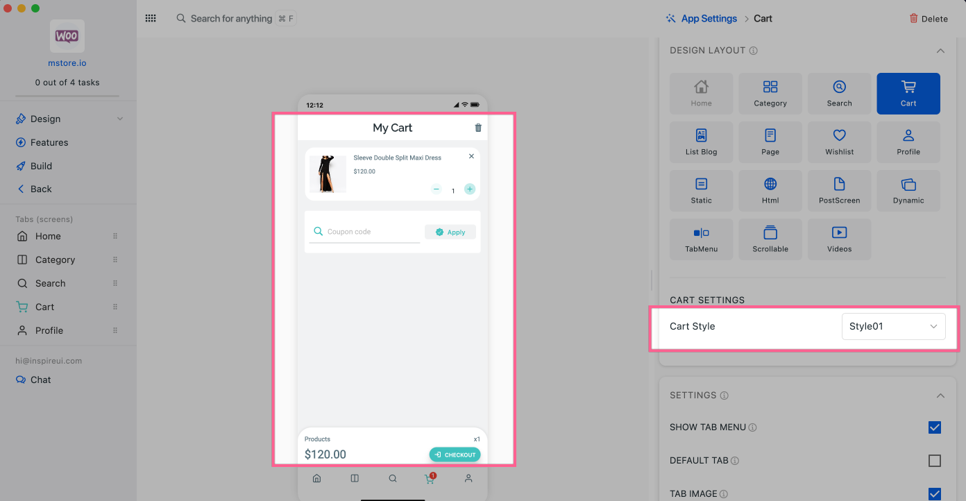Select the Html layout tile
Viewport: 966px width, 501px height.
click(x=770, y=191)
